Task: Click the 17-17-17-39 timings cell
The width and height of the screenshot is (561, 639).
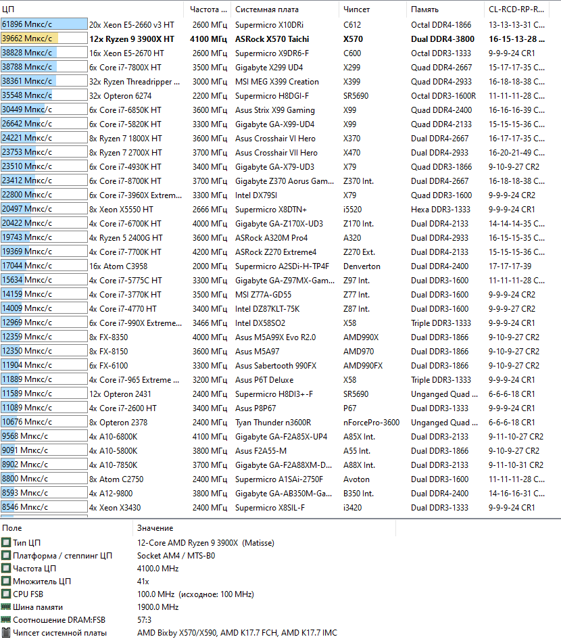Action: (510, 266)
